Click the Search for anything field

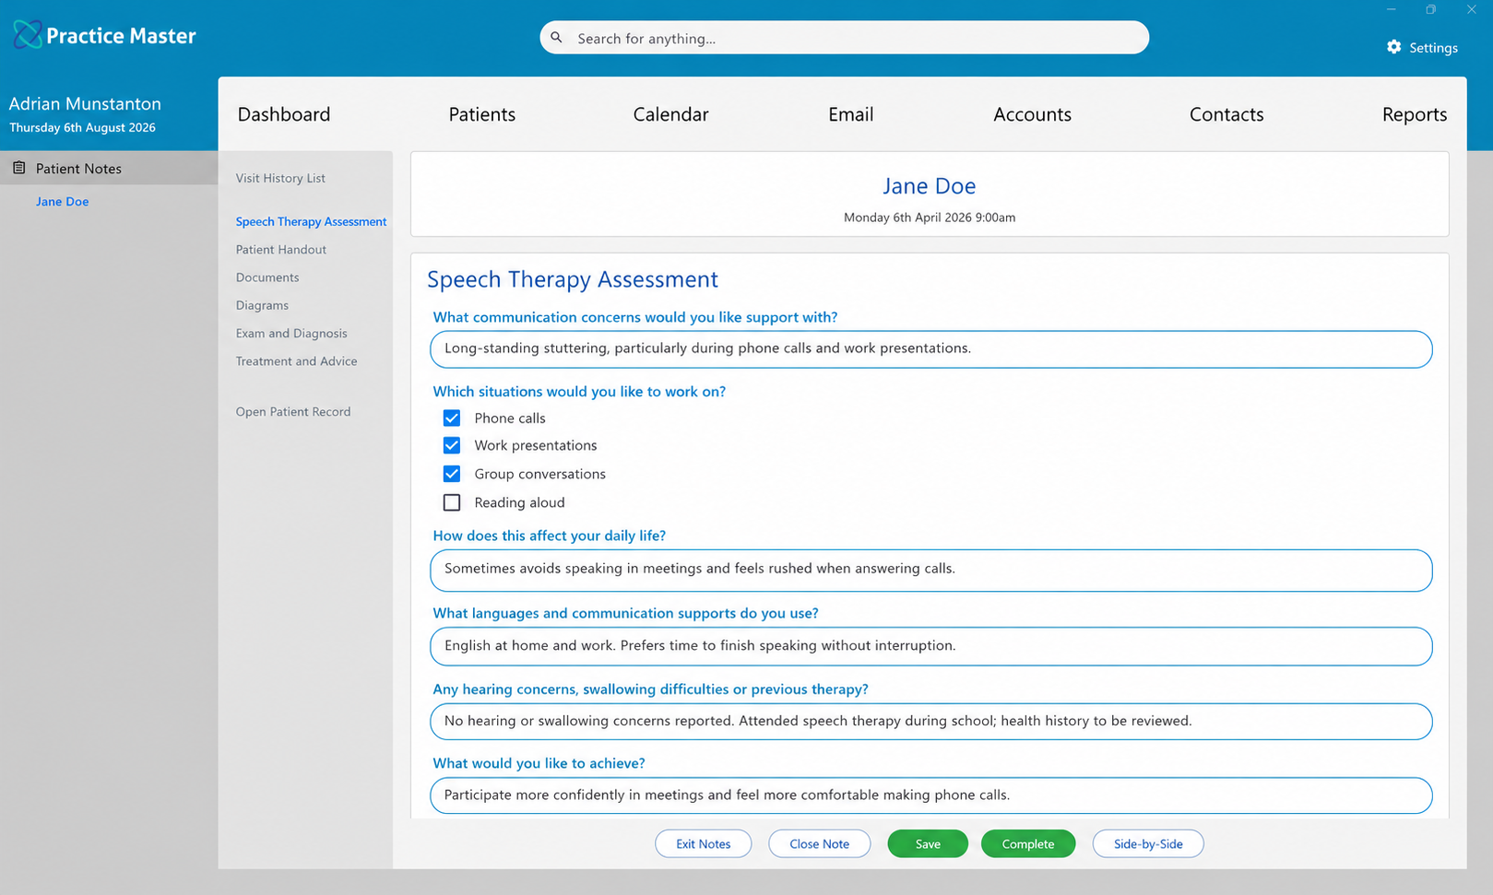(845, 38)
